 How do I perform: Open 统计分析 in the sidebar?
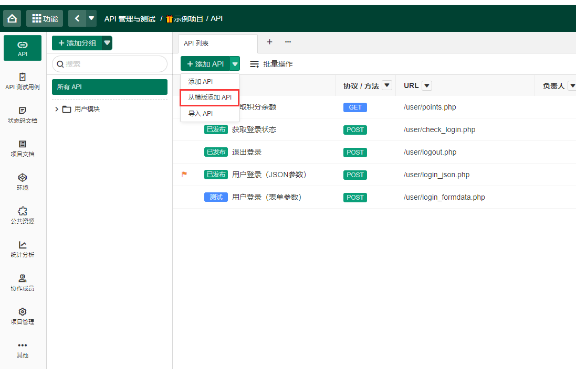22,249
